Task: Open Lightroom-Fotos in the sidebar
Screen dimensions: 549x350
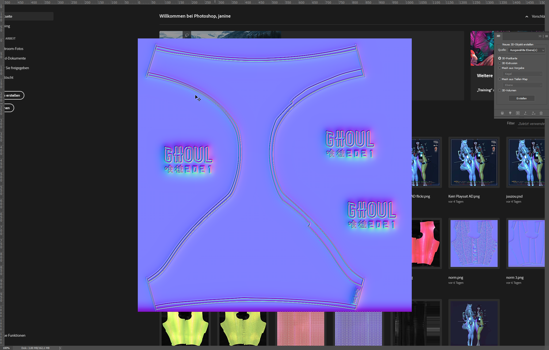Action: pos(13,49)
